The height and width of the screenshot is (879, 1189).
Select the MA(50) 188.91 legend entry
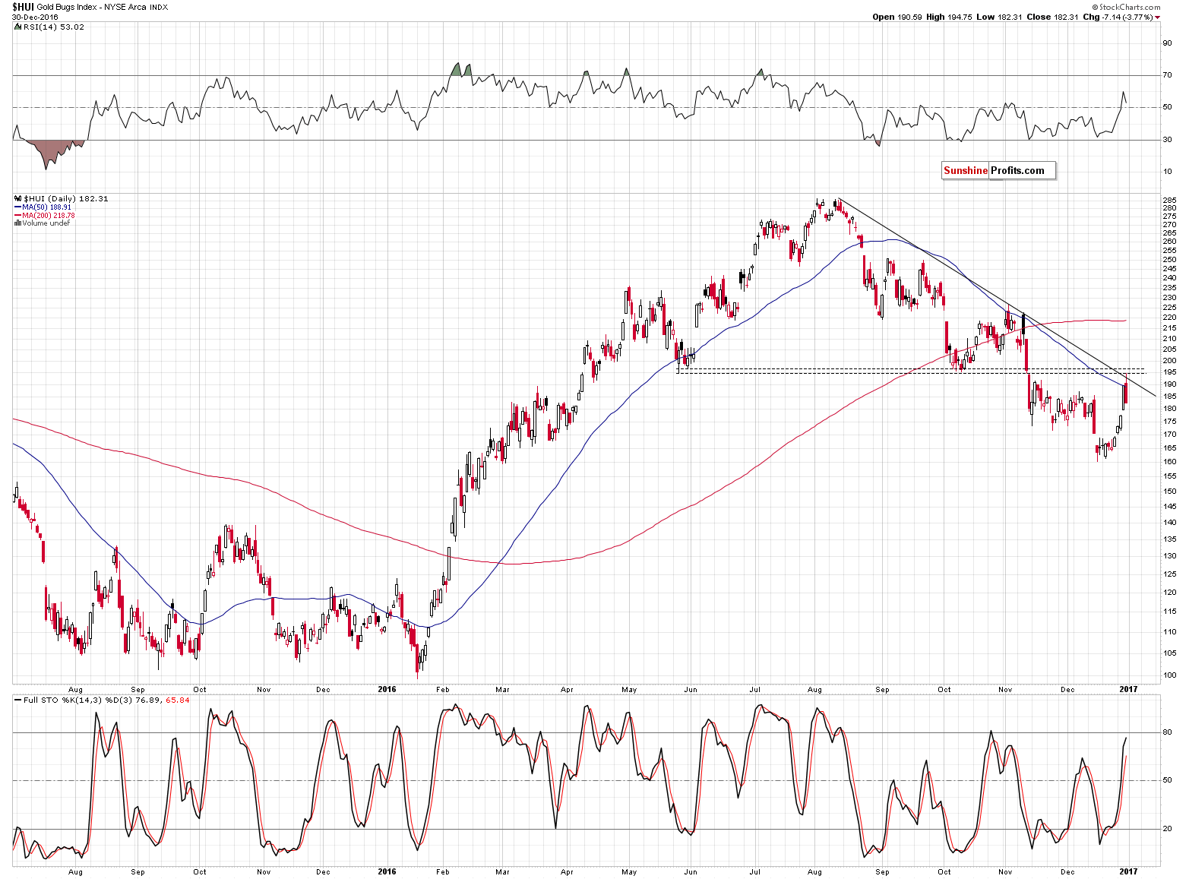(x=43, y=207)
